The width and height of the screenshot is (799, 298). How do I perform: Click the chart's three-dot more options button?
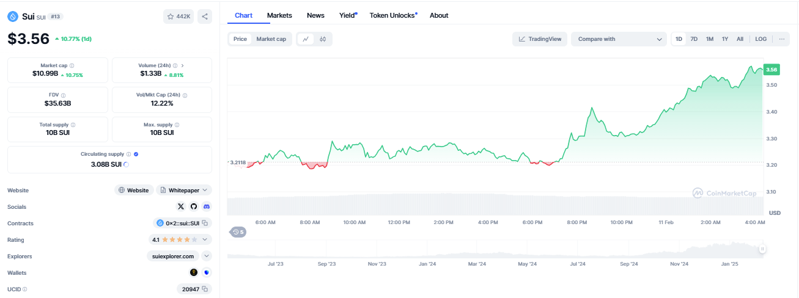pos(781,39)
